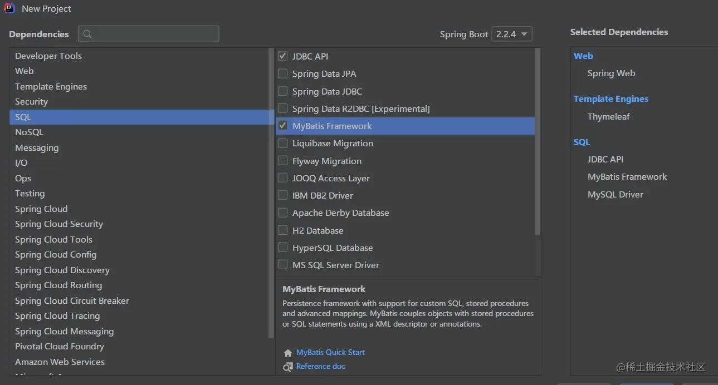This screenshot has height=385, width=718.
Task: Select the NoSQL category
Action: coord(139,132)
